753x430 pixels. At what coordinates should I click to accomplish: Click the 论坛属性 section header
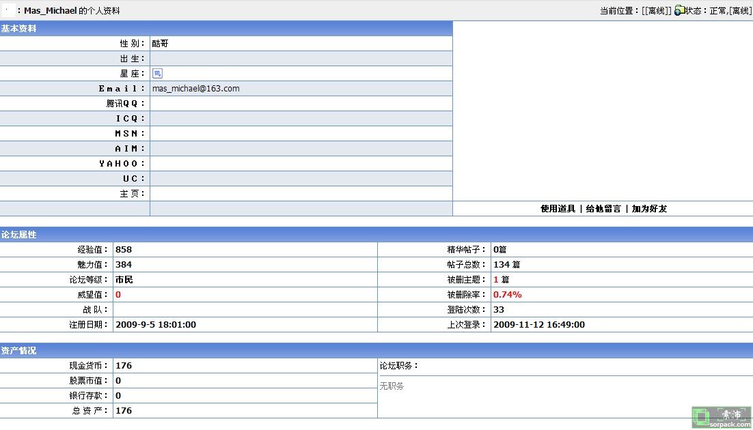coord(19,235)
